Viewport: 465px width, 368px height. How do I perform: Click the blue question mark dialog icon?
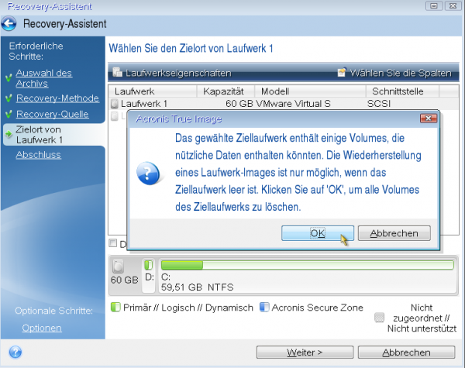(147, 172)
